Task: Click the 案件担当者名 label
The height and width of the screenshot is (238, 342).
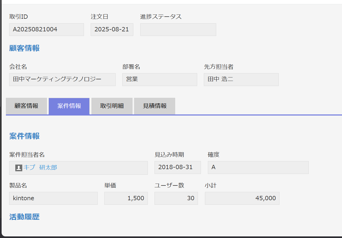Action: pos(27,155)
